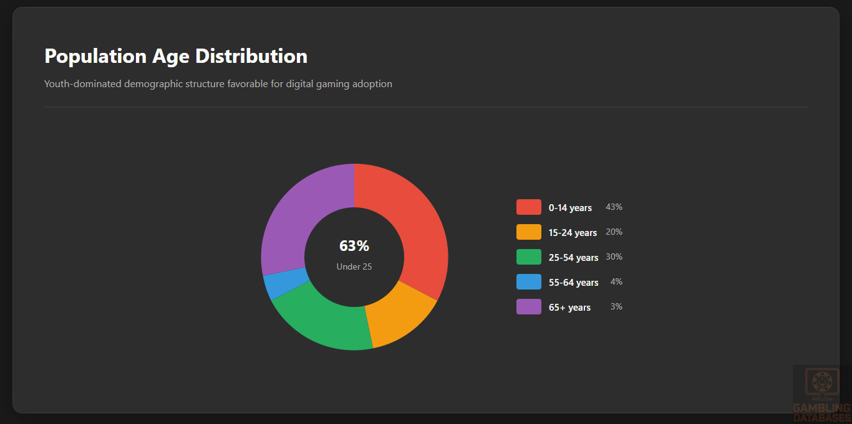Screen dimensions: 852x424
Task: Click the red 0-14 years legend swatch
Action: coord(528,207)
